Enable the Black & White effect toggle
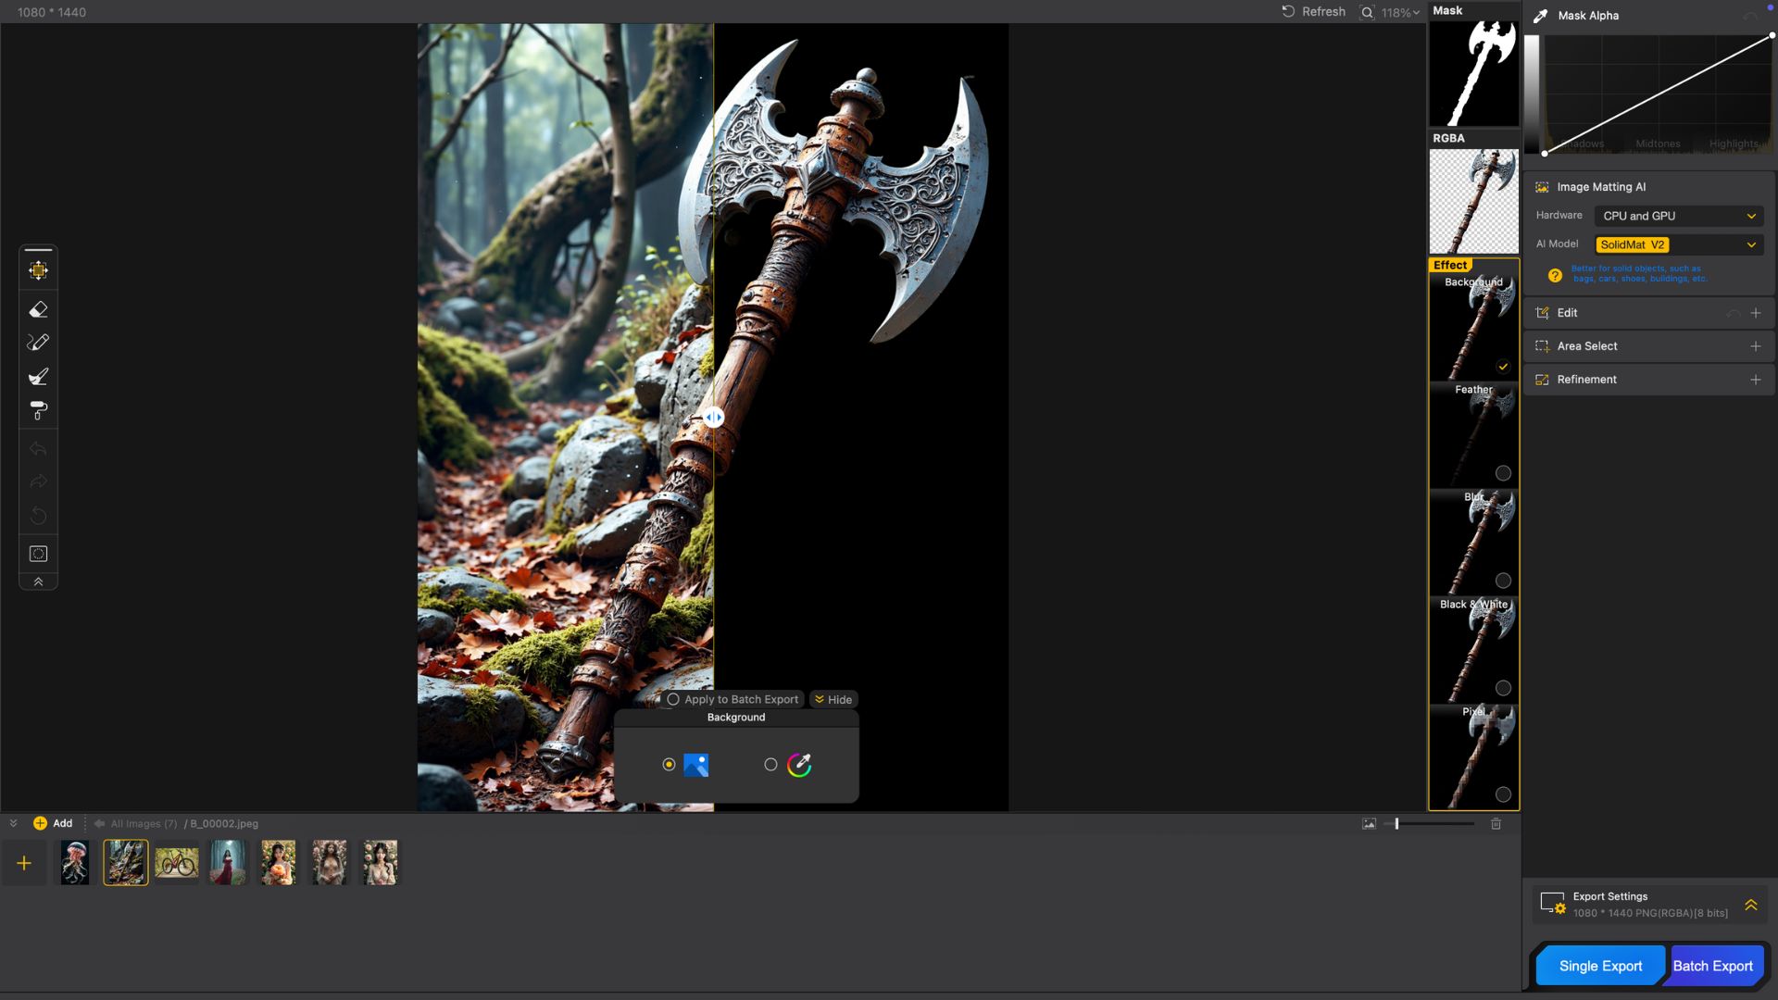 [1503, 688]
